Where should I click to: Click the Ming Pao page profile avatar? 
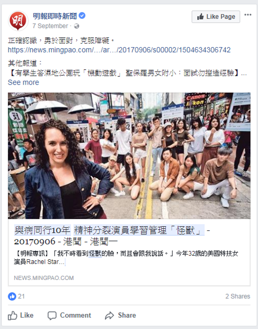[18, 21]
